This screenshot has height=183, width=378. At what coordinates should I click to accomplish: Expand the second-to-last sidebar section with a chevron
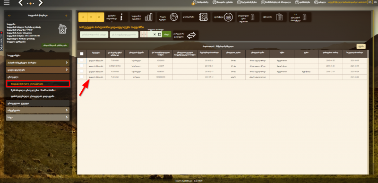38,111
